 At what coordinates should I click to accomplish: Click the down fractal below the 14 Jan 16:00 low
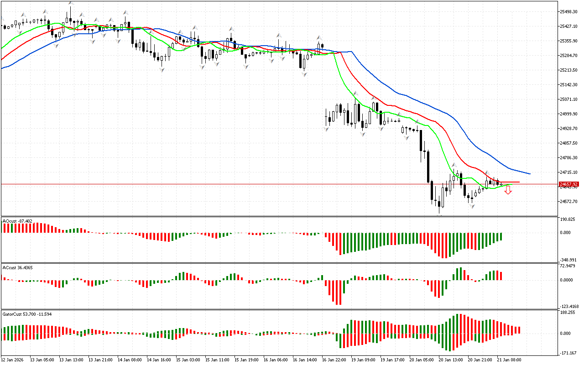(162, 70)
